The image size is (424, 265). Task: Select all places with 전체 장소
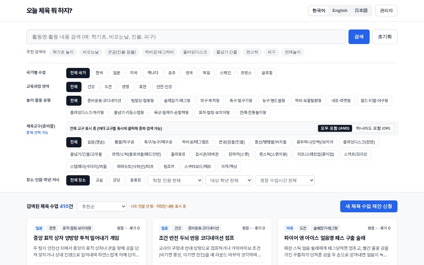point(78,180)
